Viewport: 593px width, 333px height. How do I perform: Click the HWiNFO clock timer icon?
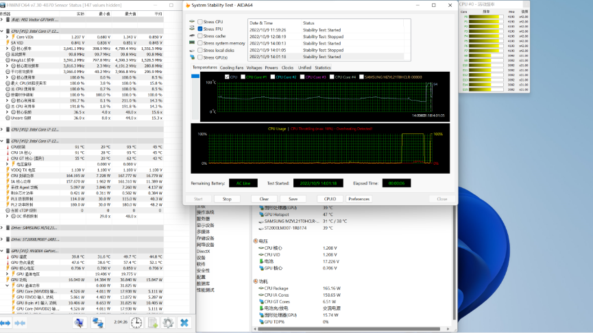coord(136,323)
